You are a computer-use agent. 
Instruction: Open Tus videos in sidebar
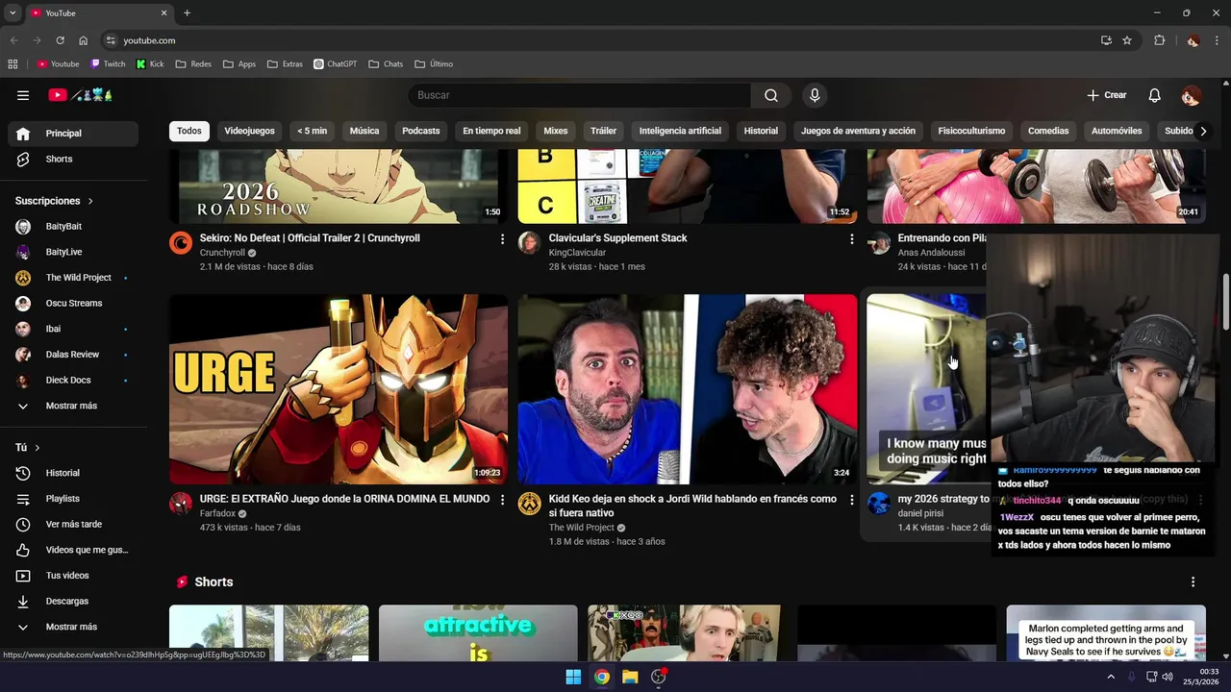(x=73, y=576)
